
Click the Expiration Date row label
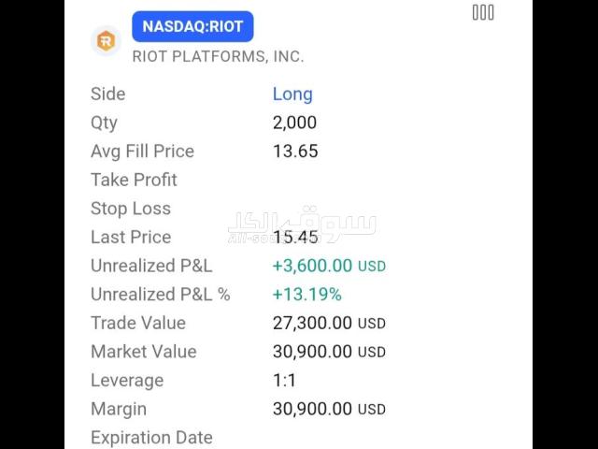coord(151,438)
